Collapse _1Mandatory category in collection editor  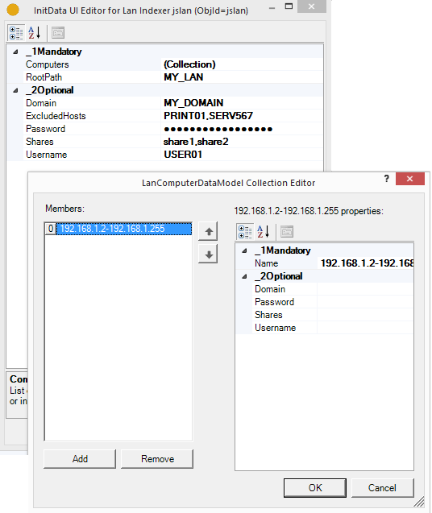tap(244, 250)
